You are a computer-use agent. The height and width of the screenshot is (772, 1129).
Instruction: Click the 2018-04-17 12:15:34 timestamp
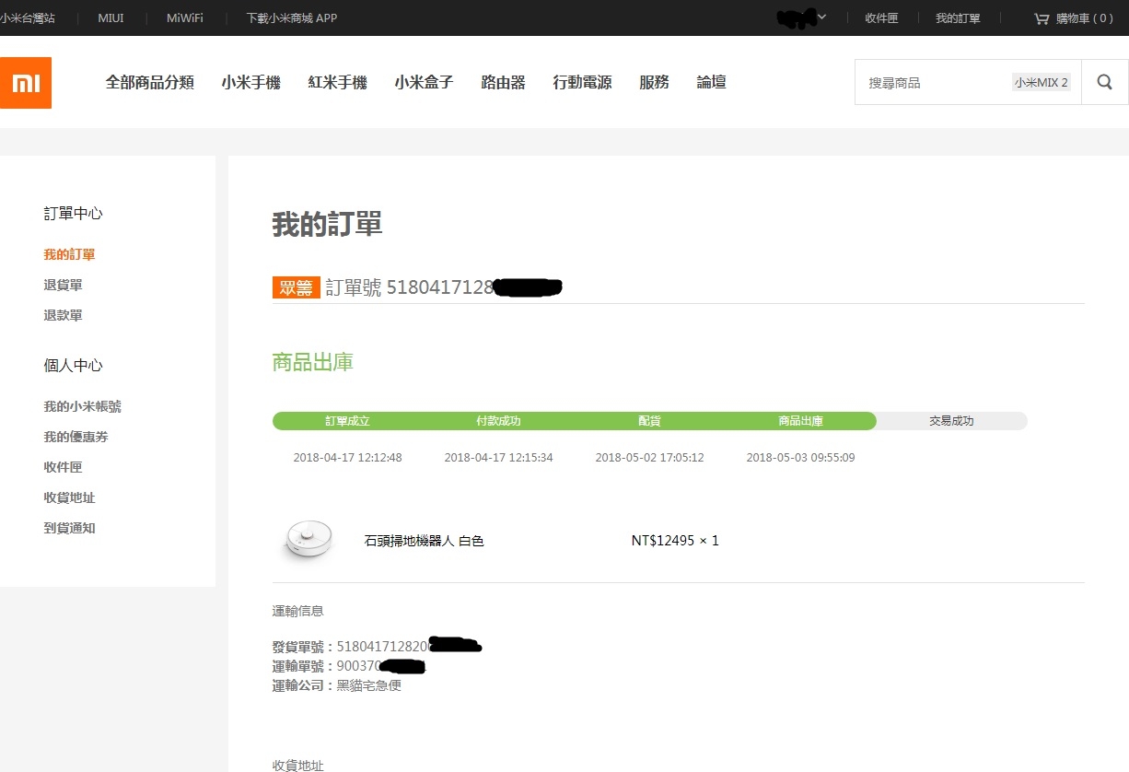tap(499, 458)
